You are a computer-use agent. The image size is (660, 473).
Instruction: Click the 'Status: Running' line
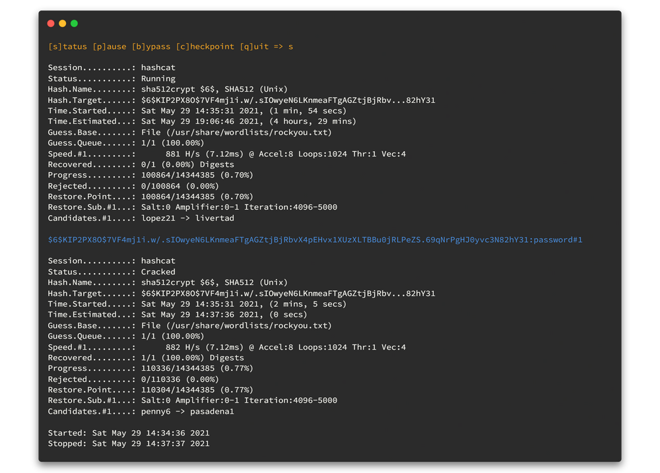point(112,79)
